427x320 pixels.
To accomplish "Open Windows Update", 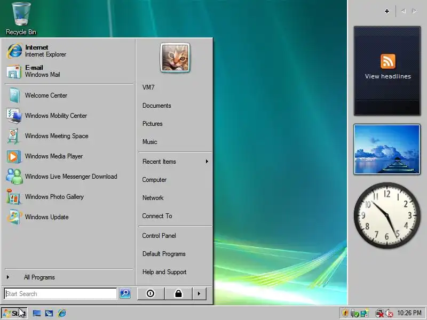I will click(x=69, y=217).
